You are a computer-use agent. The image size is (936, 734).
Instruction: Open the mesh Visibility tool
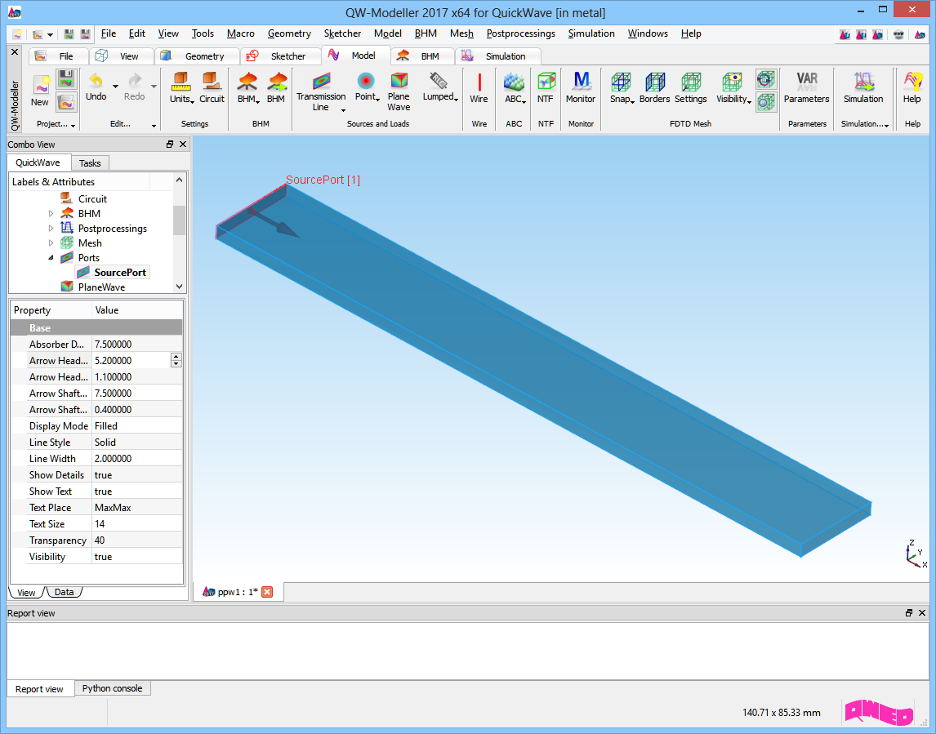pyautogui.click(x=733, y=87)
